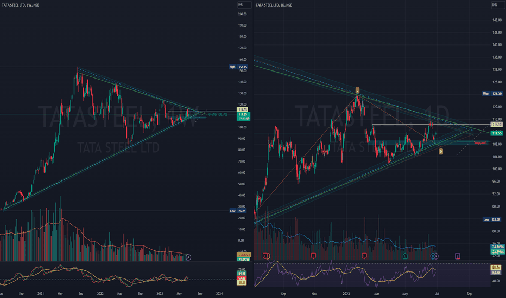Click the 49.21 indicator value, weekly chart
506x298 pixels.
click(242, 283)
